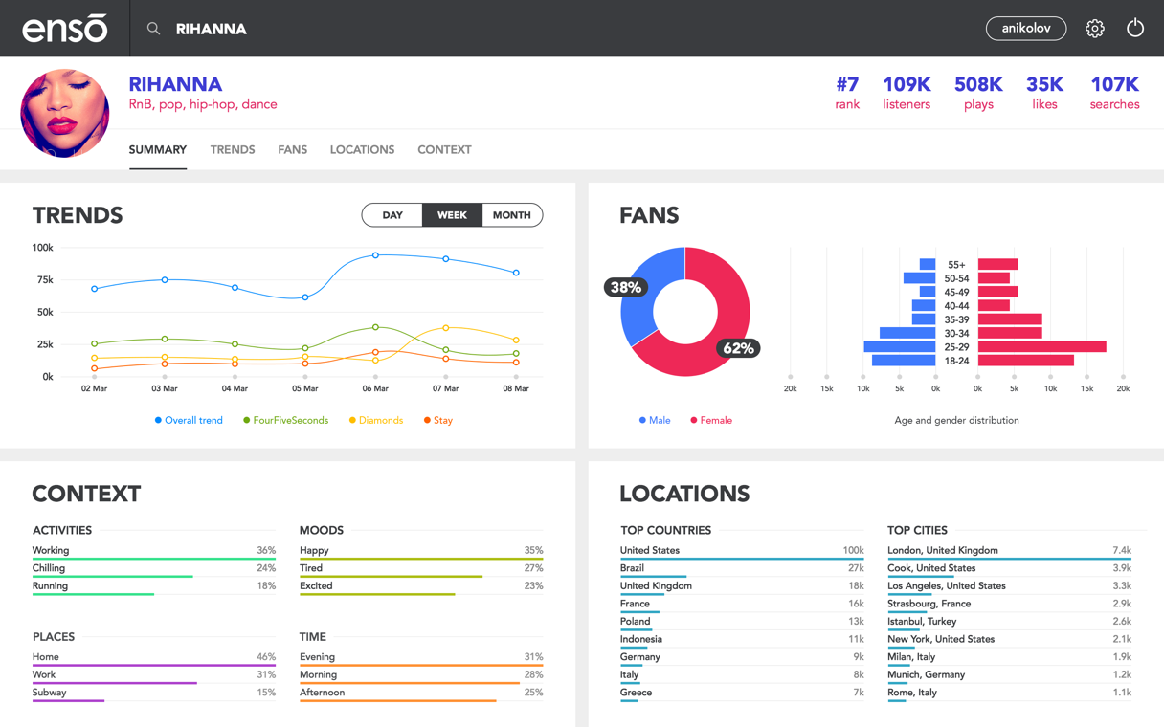
Task: Toggle Overall trend legend dot
Action: tap(158, 421)
